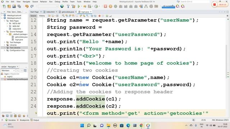Open Search from the Windows taskbar
230x129 pixels.
click(89, 125)
